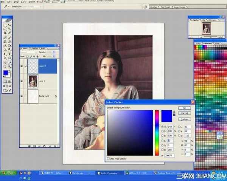Select the S saturation radio button
Image resolution: width=227 pixels, height=181 pixels.
tap(163, 131)
